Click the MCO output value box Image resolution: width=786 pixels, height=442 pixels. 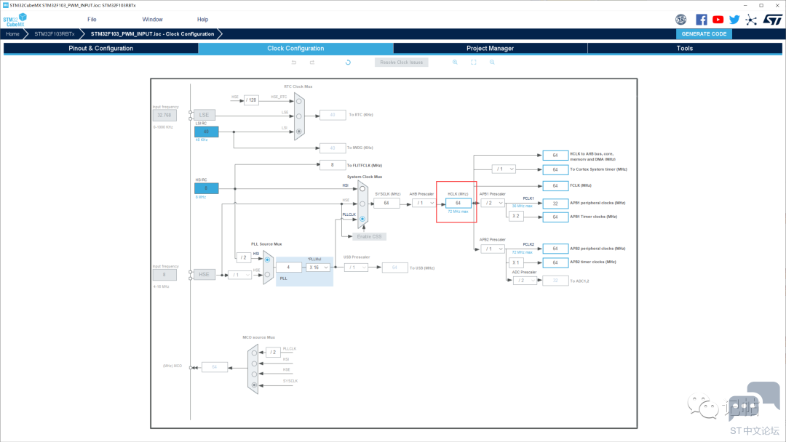[215, 367]
